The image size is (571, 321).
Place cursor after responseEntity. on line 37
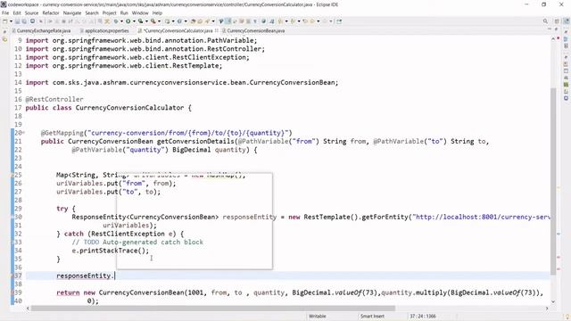click(x=115, y=276)
